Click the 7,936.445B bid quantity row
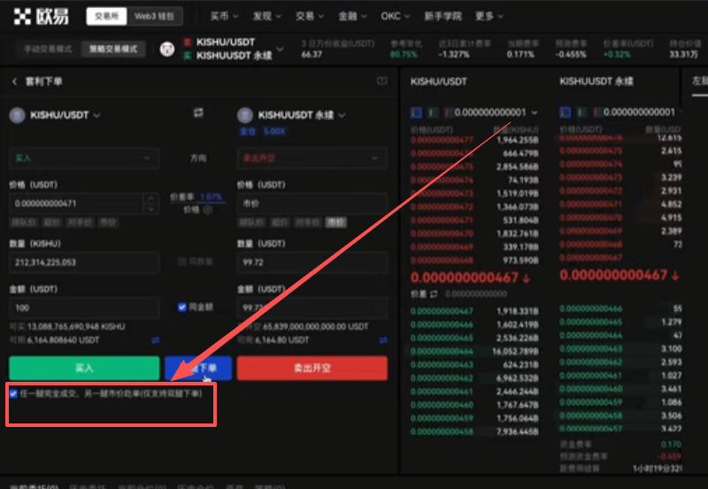This screenshot has height=489, width=708. 474,431
